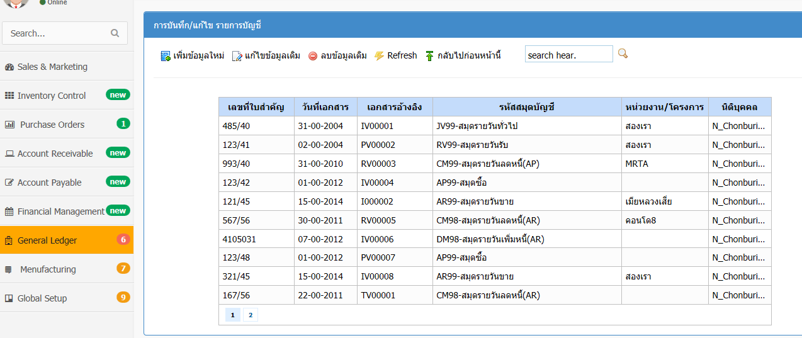Focus the search hear. input field

568,54
